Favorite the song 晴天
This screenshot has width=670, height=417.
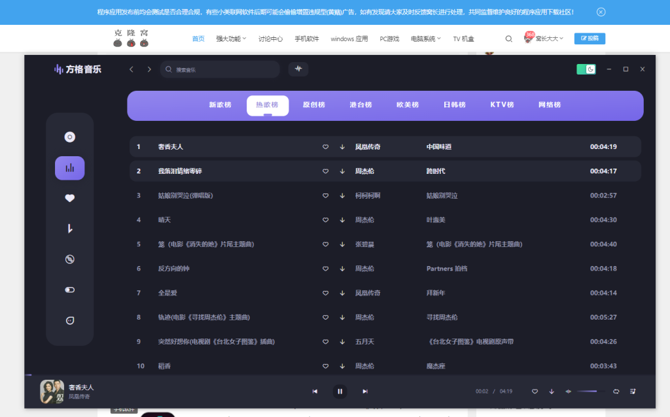click(x=326, y=220)
